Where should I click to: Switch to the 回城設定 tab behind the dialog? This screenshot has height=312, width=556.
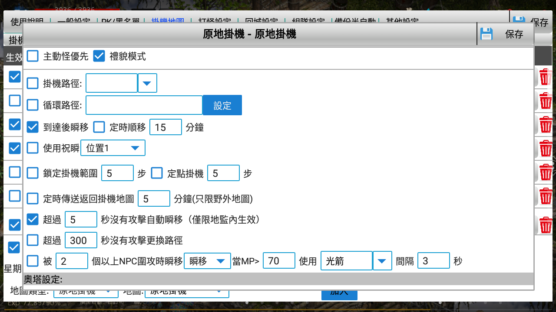click(261, 20)
